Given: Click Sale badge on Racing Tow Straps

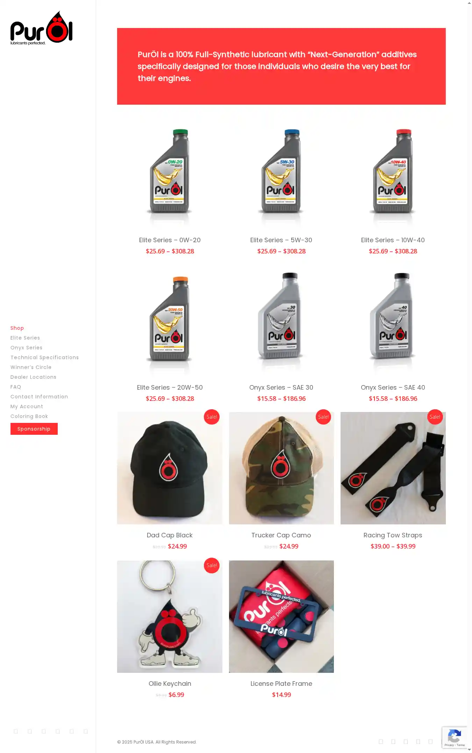Looking at the screenshot, I should point(435,417).
